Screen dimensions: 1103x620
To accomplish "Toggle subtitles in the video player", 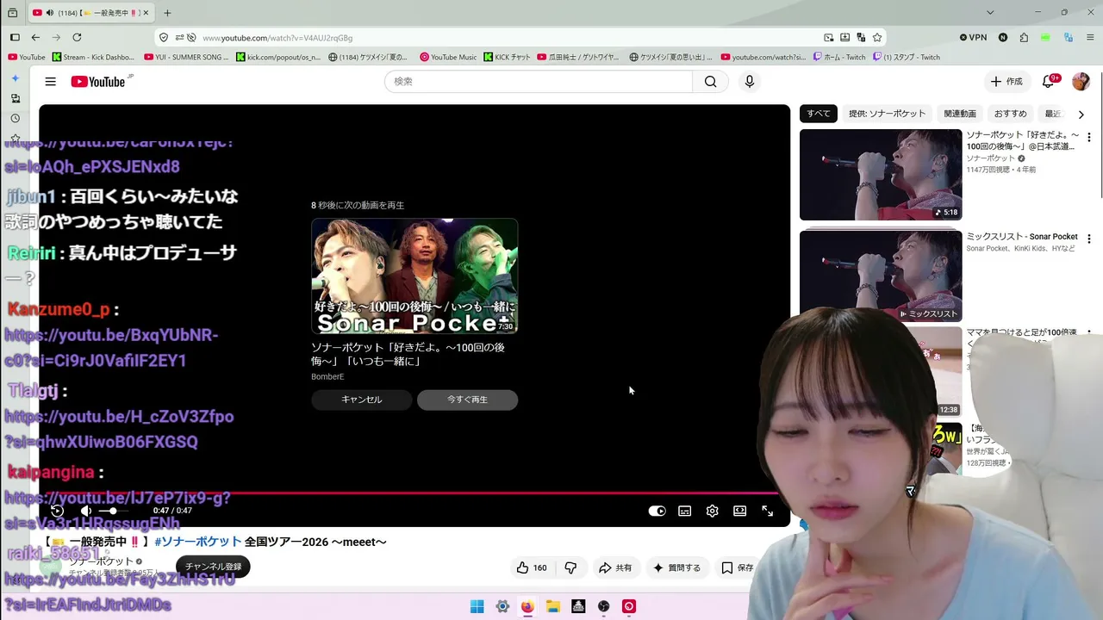I will (684, 511).
